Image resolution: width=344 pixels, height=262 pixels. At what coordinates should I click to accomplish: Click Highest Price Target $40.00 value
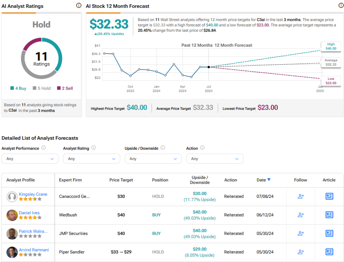click(137, 108)
